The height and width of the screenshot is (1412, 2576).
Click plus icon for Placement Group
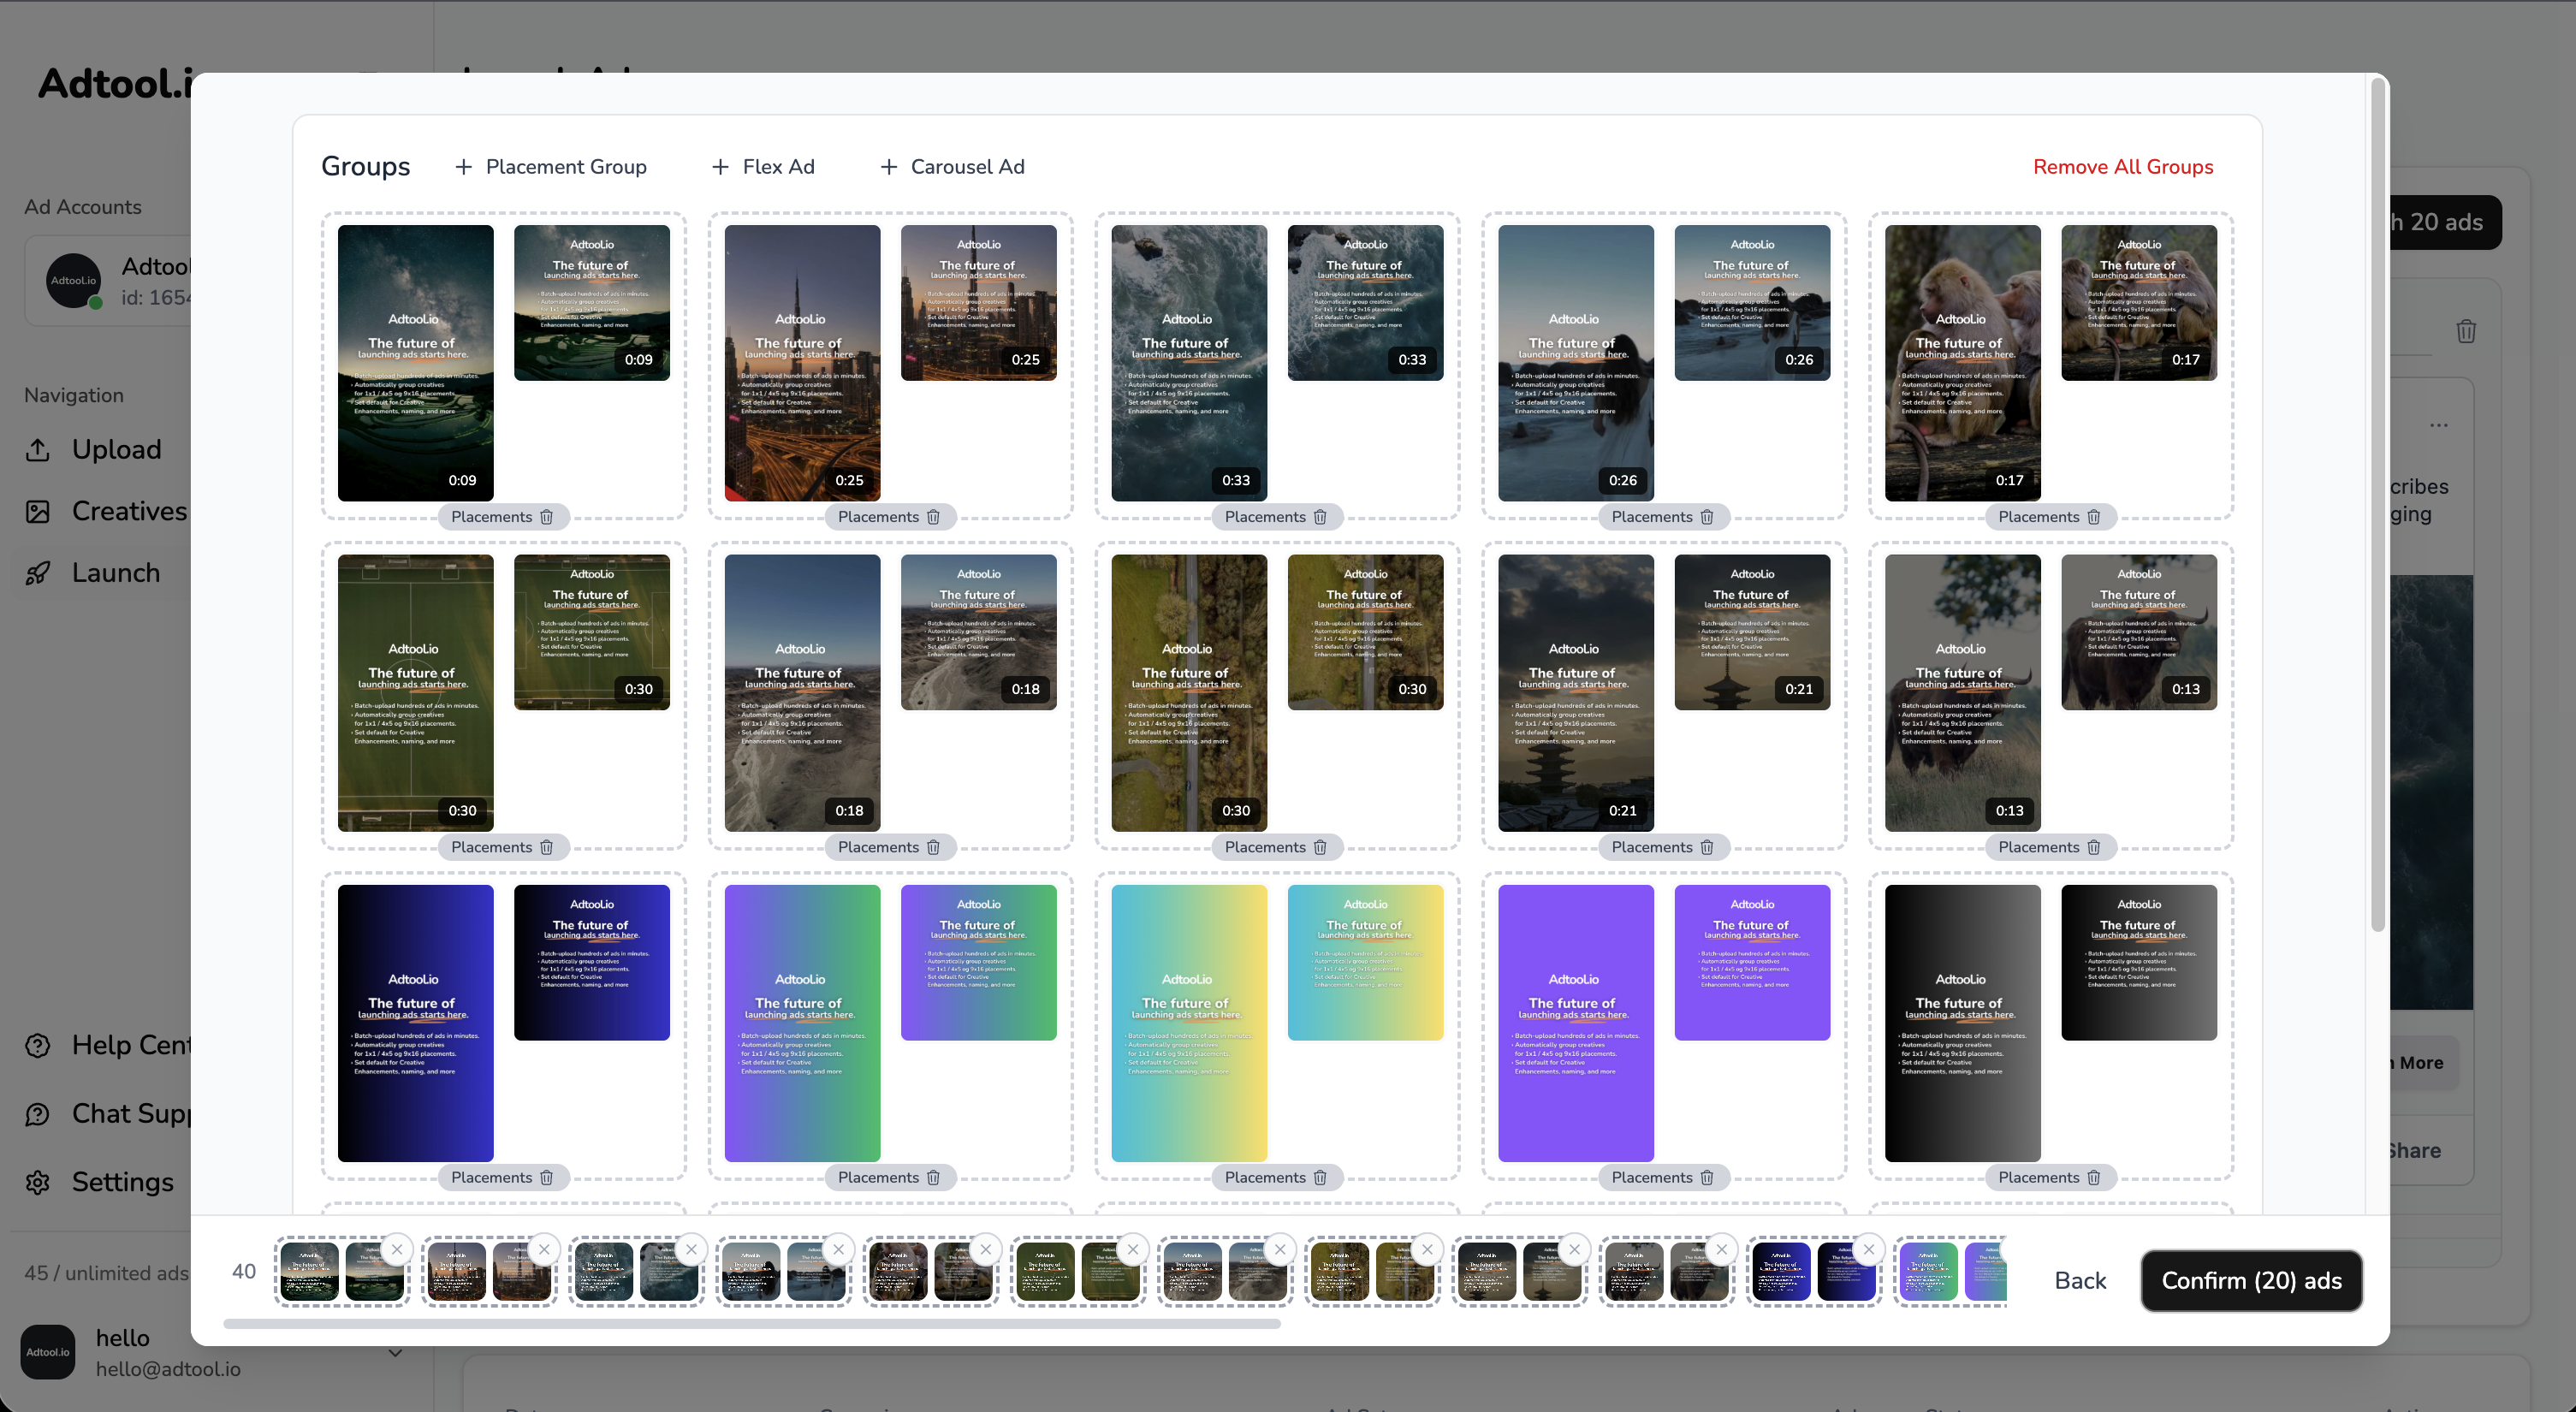463,167
